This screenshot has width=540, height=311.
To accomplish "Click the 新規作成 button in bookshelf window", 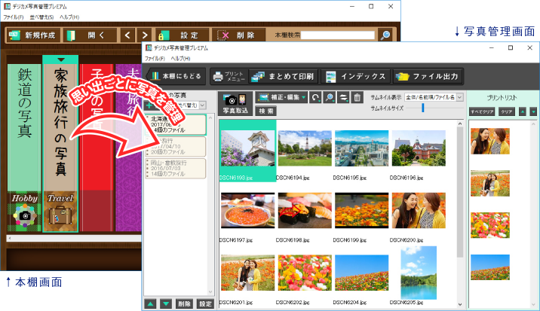I will [x=33, y=35].
